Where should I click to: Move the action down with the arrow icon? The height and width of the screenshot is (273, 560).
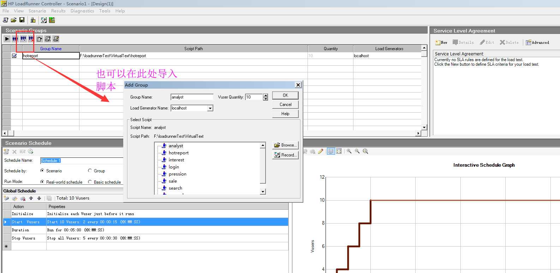click(x=39, y=198)
